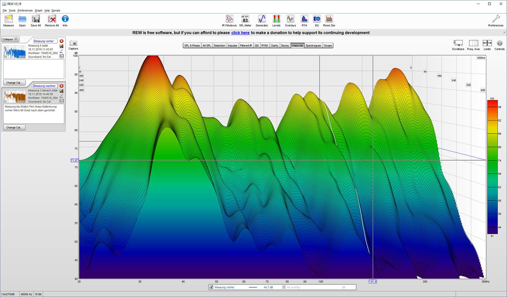
Task: Open the Tools menu
Action: coord(12,10)
